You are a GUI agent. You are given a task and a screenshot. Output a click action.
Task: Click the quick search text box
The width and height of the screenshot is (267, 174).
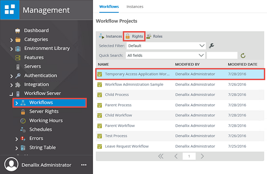(x=222, y=56)
